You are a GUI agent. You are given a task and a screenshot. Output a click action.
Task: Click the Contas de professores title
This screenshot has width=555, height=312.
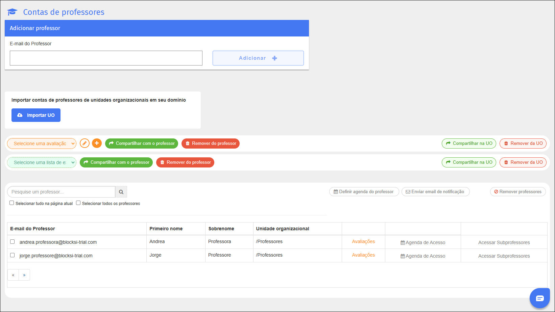pyautogui.click(x=64, y=12)
